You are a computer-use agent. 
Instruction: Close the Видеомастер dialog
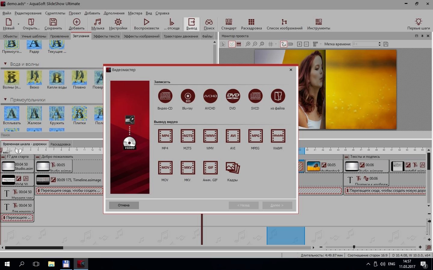click(x=291, y=70)
